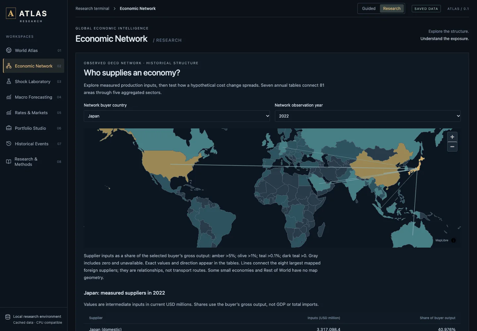477x331 pixels.
Task: Open the Network observation year dropdown
Action: pyautogui.click(x=368, y=116)
